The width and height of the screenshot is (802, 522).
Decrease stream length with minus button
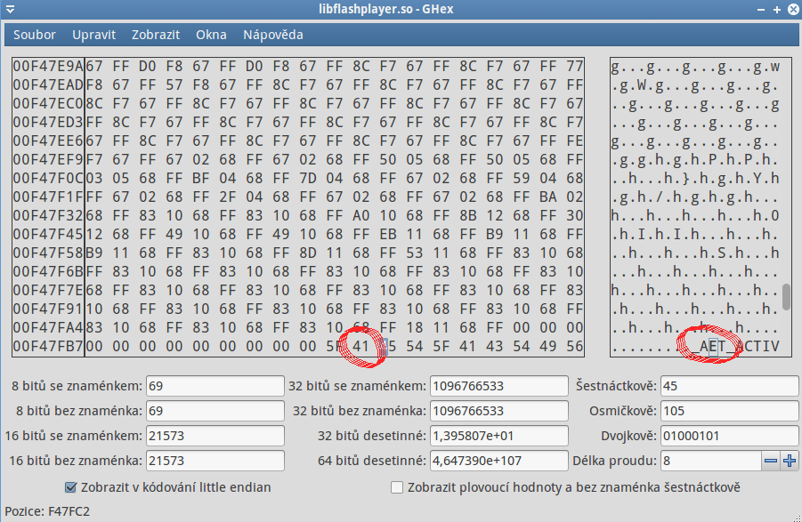click(x=770, y=461)
